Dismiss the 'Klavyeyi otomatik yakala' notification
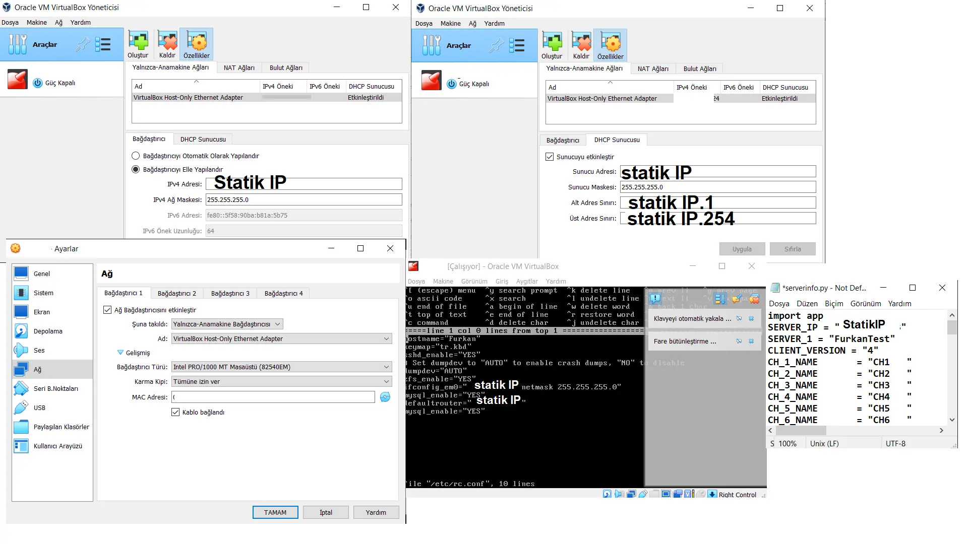Screen dimensions: 968x544 pyautogui.click(x=751, y=318)
